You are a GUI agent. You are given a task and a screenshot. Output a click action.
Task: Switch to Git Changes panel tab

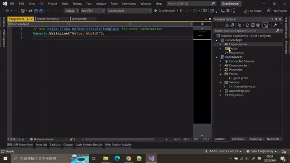(x=239, y=139)
